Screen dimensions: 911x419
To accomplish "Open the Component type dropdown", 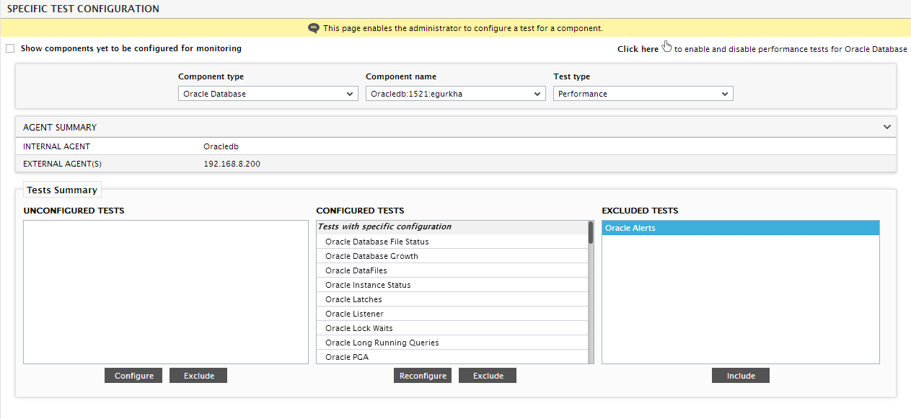I will tap(268, 94).
